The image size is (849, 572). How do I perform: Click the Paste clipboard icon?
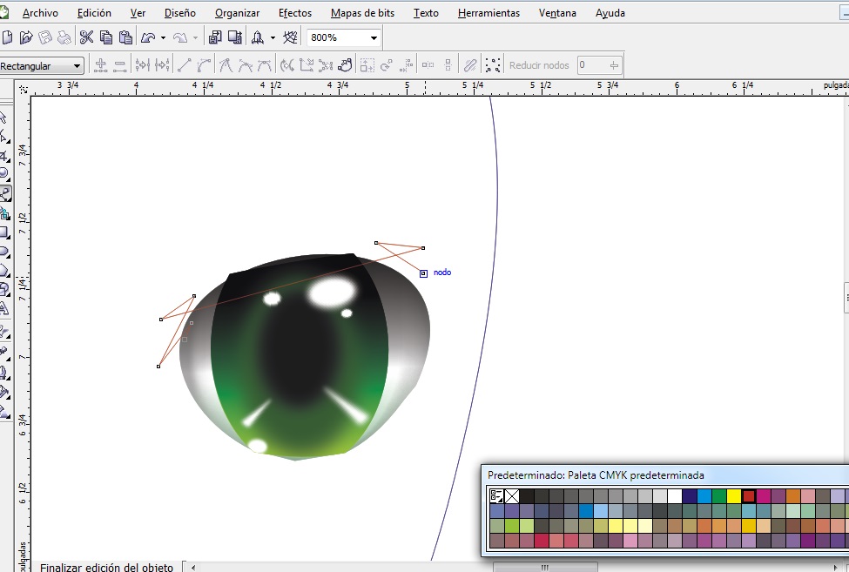click(125, 37)
